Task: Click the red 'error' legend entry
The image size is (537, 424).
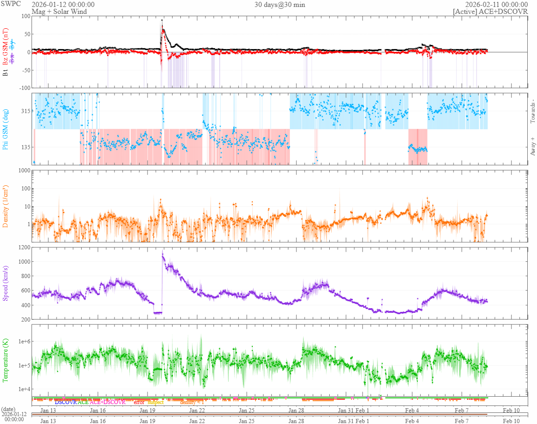Action: click(x=139, y=402)
